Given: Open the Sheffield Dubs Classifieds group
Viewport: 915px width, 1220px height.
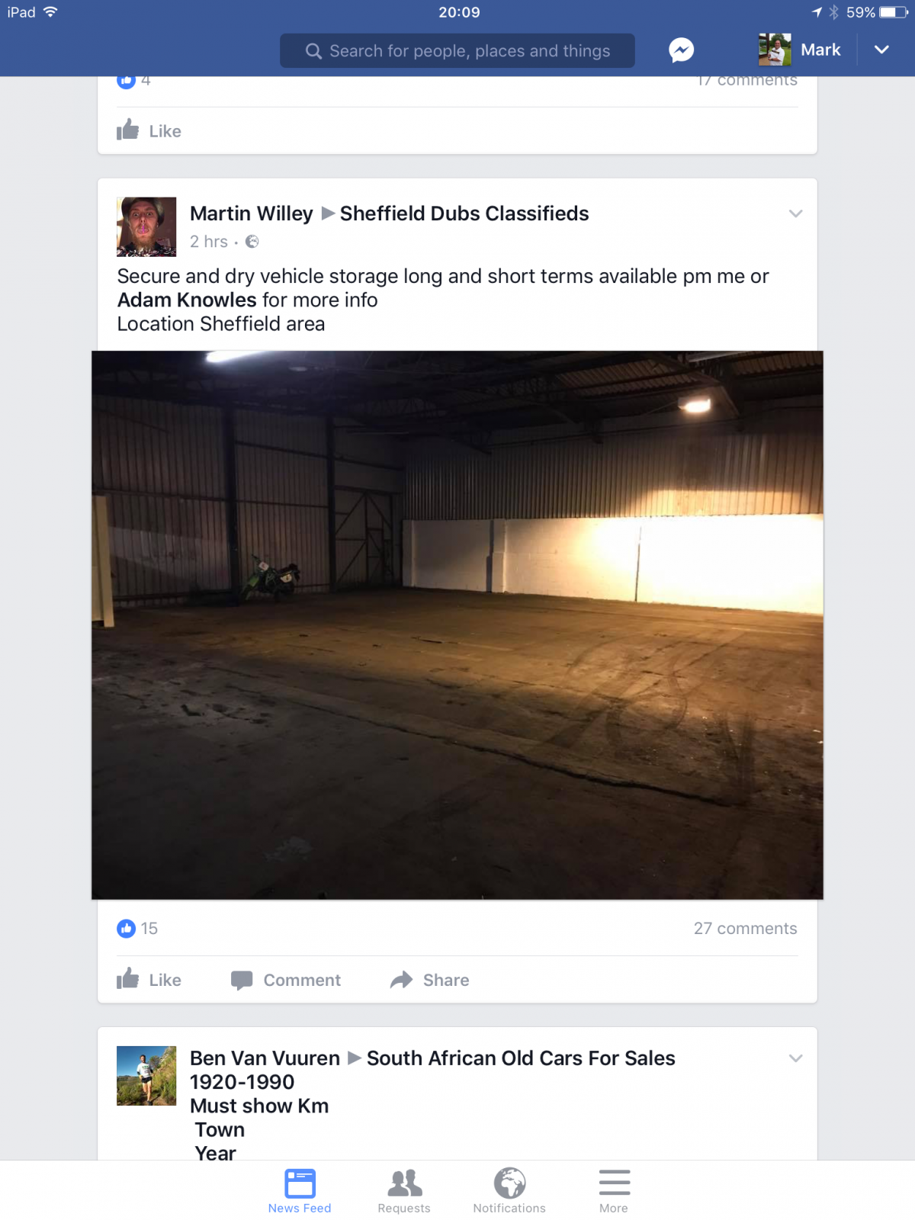Looking at the screenshot, I should pyautogui.click(x=464, y=213).
